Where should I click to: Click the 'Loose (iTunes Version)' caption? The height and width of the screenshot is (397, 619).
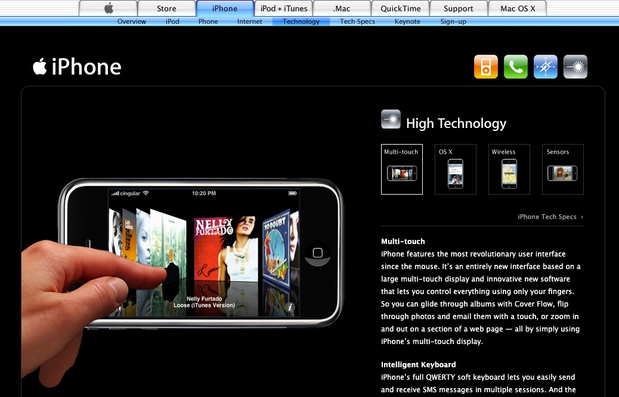point(204,305)
